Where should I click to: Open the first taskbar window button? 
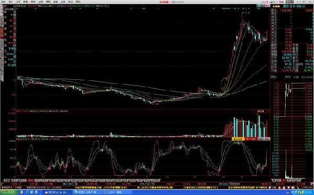pos(58,192)
